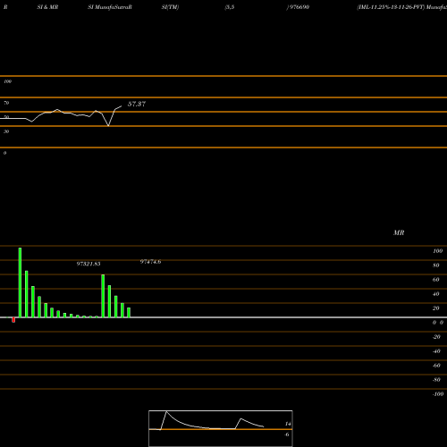Click the price label 97474.6
This screenshot has width=447, height=447.
[x=150, y=262]
